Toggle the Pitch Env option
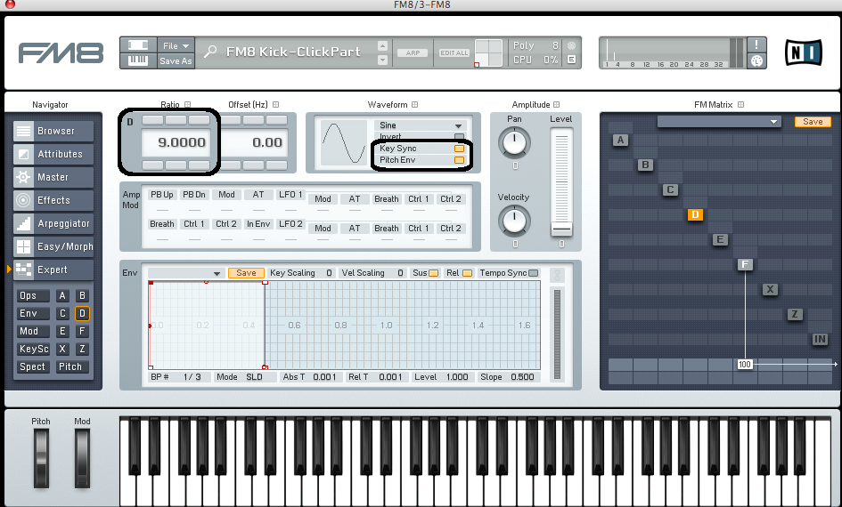Screen dimensions: 842x507 459,160
